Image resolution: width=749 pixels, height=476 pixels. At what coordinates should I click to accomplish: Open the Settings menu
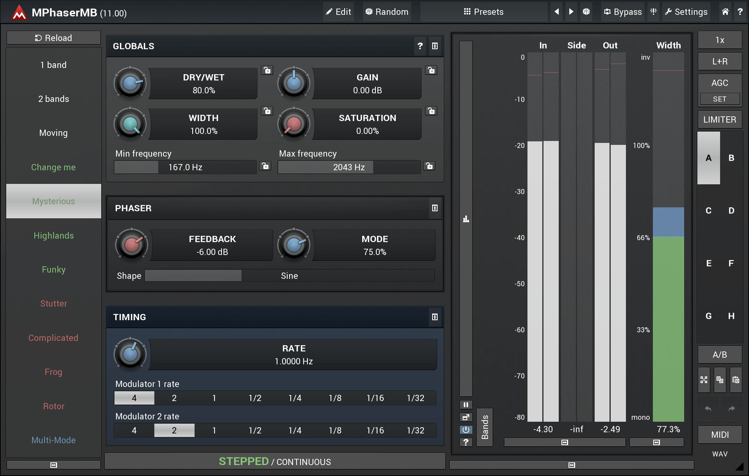tap(686, 12)
